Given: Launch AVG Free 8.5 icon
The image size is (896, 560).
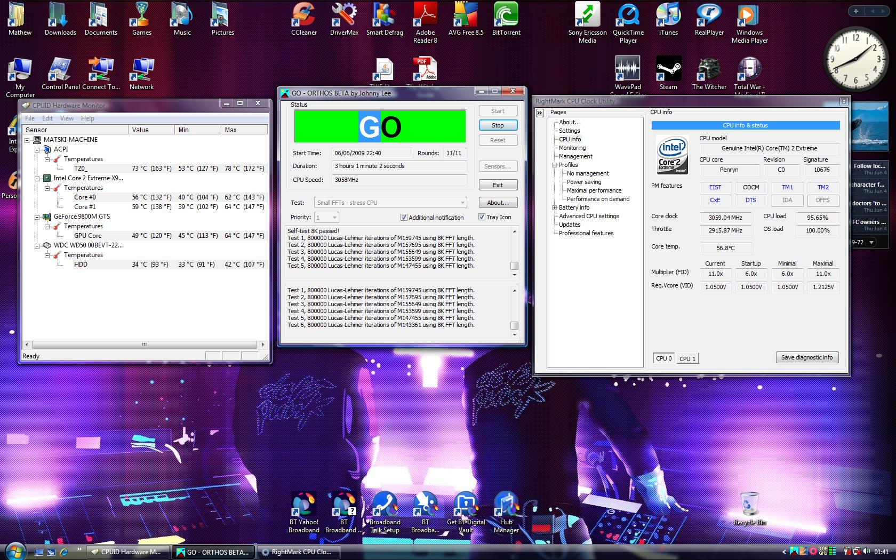Looking at the screenshot, I should 466,19.
